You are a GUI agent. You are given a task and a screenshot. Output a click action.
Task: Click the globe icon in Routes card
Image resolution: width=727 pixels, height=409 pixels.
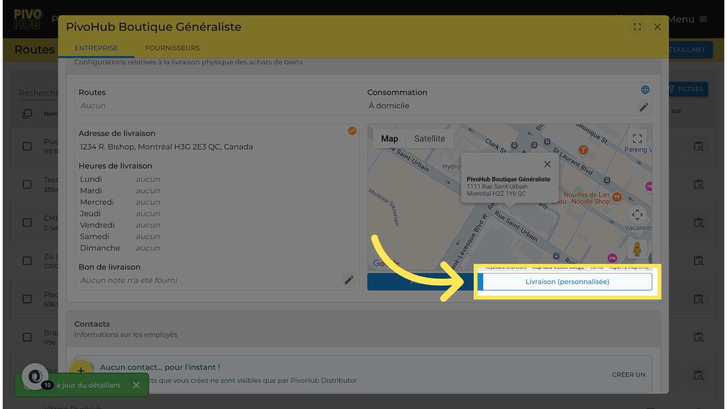(645, 90)
